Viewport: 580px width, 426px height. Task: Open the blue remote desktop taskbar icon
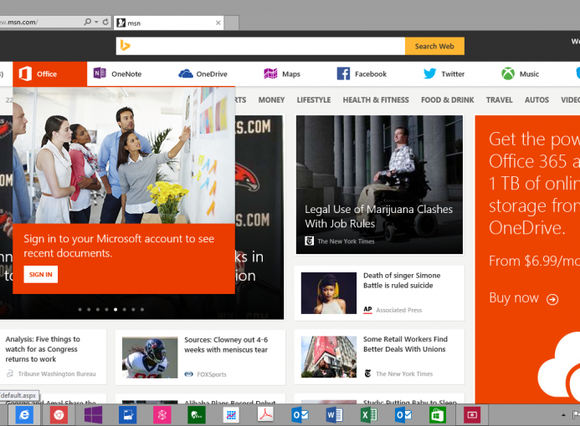pos(127,415)
